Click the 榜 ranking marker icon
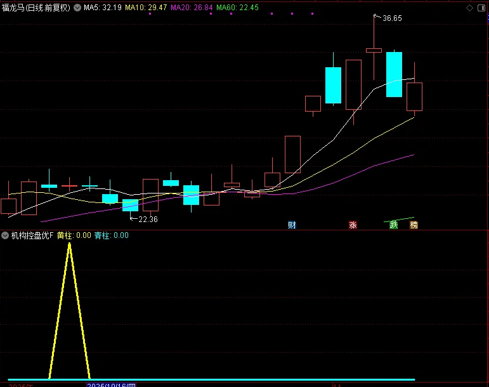489x387 pixels. 414,225
